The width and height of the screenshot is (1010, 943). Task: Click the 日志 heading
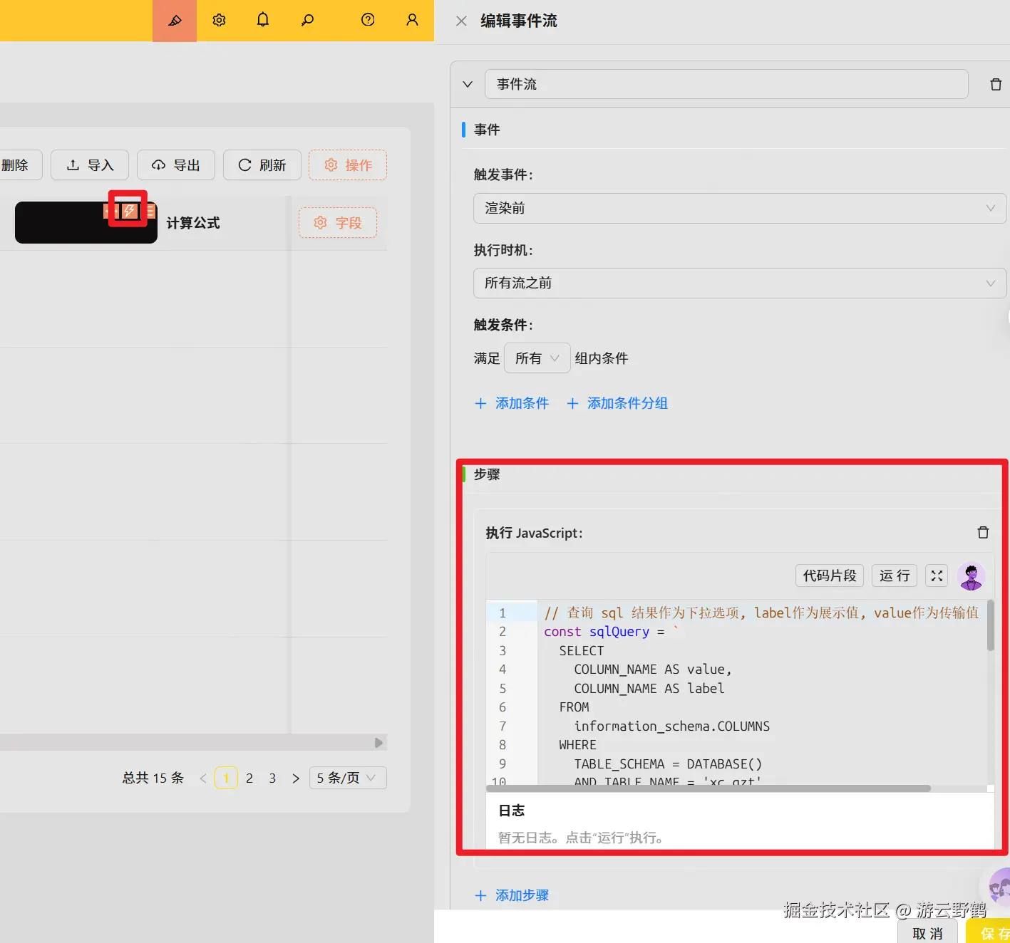pyautogui.click(x=512, y=811)
